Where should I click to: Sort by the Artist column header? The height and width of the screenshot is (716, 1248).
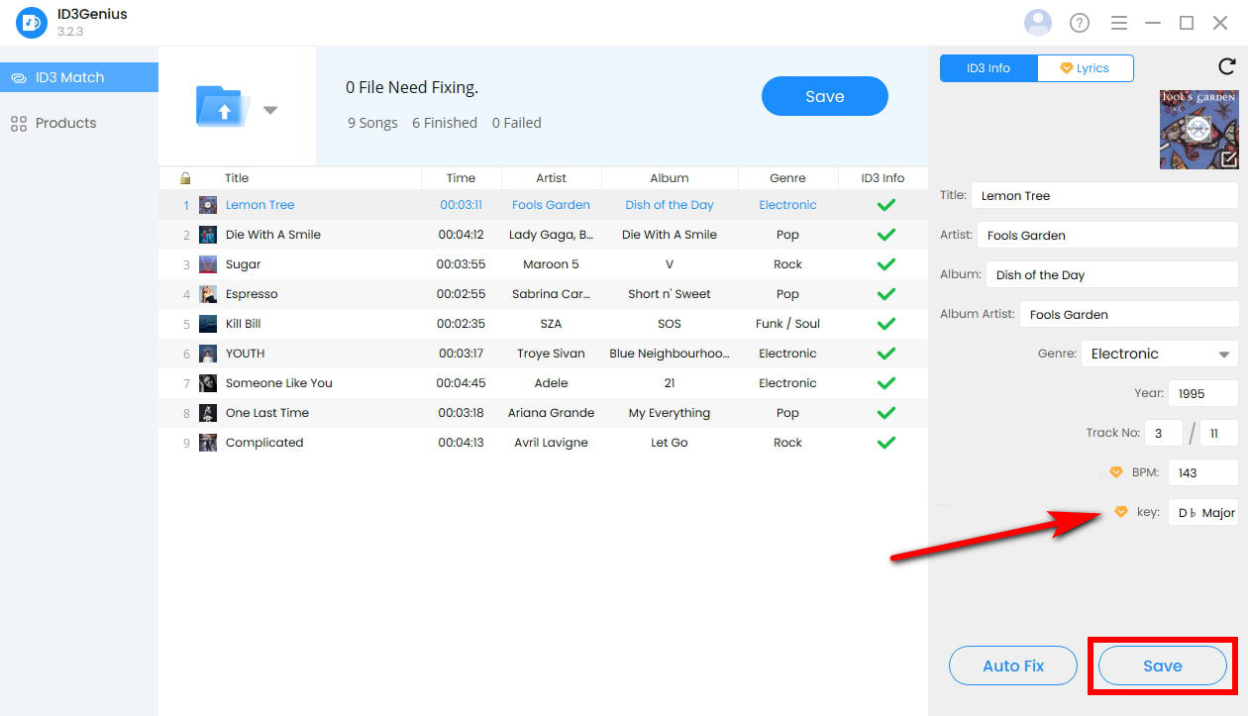pos(551,178)
